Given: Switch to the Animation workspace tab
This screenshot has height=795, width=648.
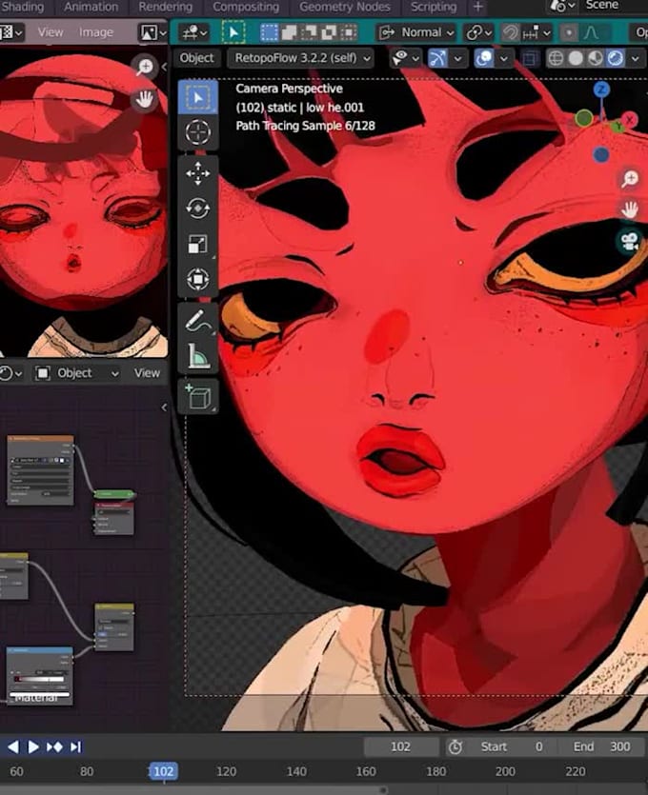Looking at the screenshot, I should point(91,7).
